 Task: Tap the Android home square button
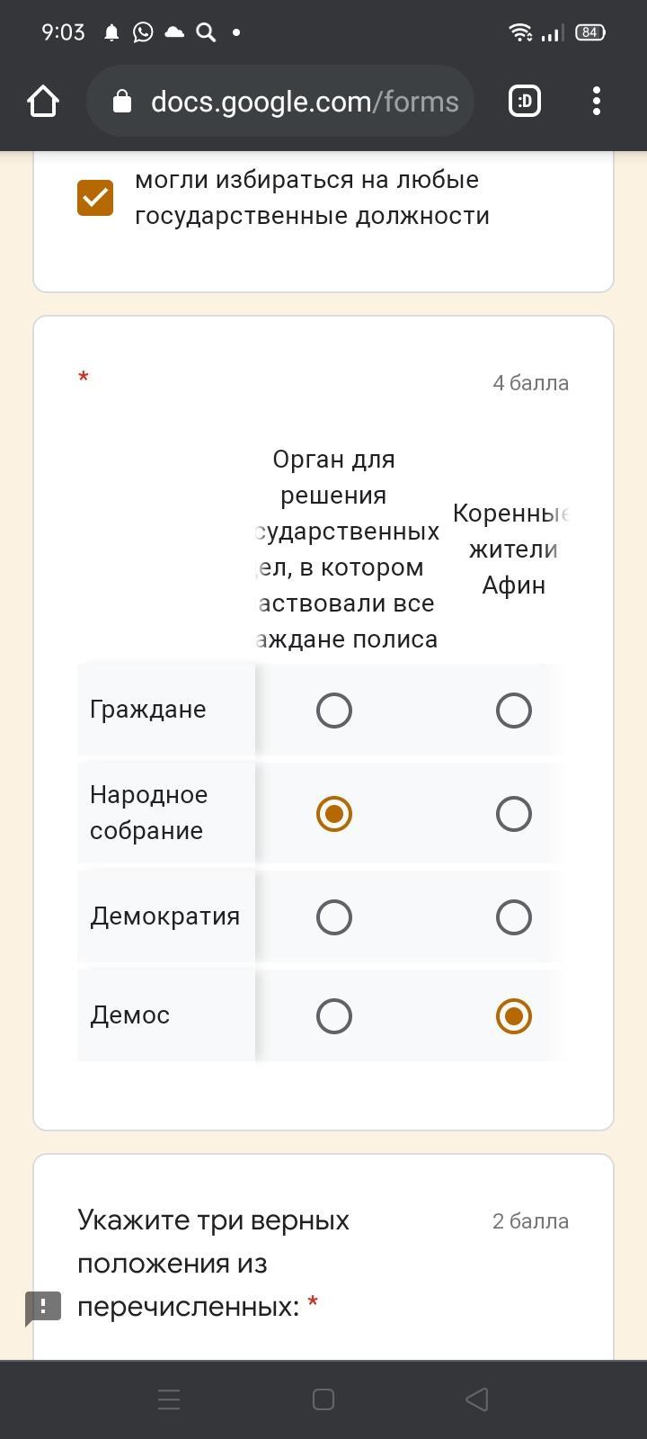[323, 1399]
